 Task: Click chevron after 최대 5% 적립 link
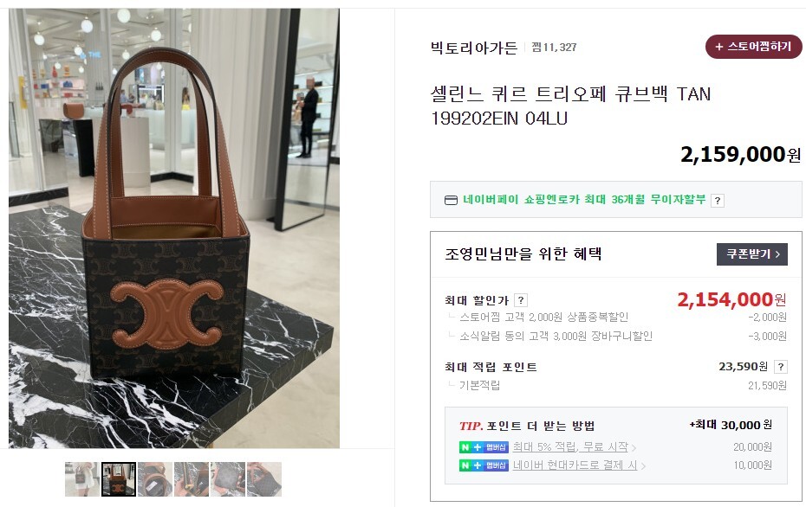coord(634,448)
